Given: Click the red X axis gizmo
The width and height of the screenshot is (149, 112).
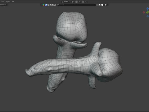Looking at the screenshot, I should (x=144, y=12).
